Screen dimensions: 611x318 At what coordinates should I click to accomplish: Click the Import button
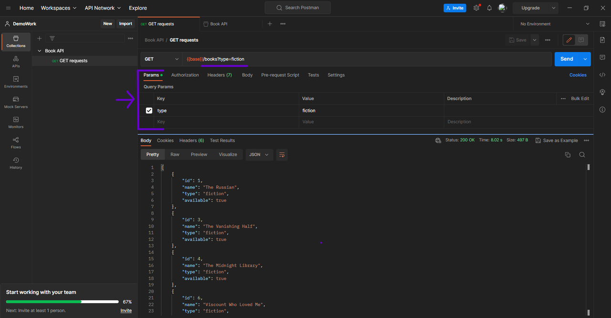[126, 24]
